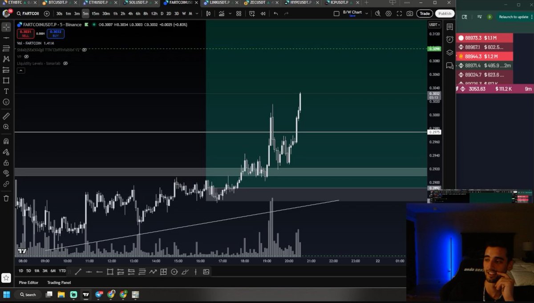Select the Text tool in left sidebar
This screenshot has height=303, width=534.
(6, 91)
